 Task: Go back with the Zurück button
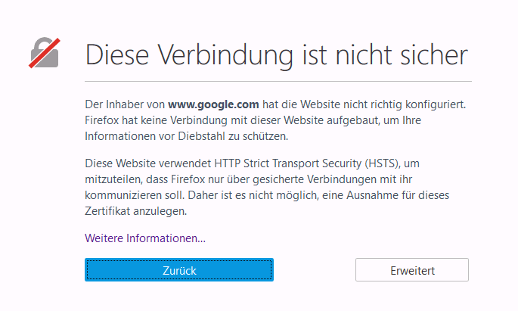point(179,270)
